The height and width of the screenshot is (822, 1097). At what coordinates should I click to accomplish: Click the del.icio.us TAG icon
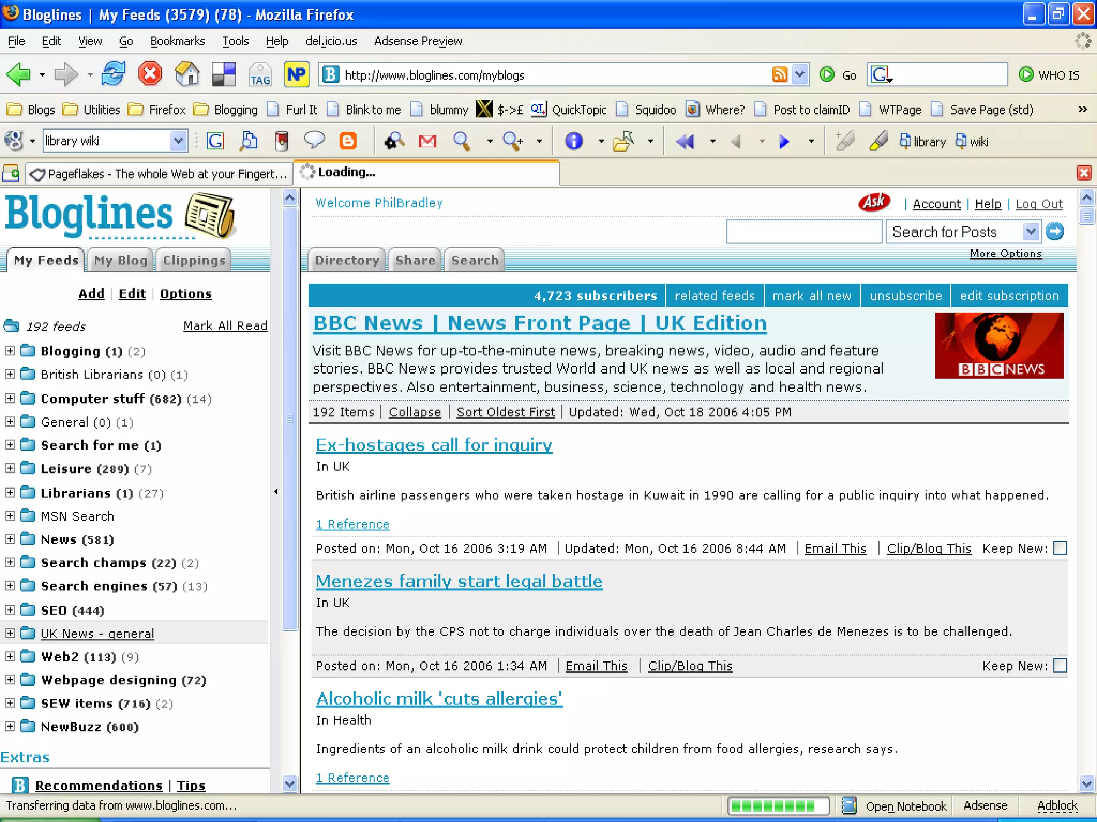click(x=260, y=74)
